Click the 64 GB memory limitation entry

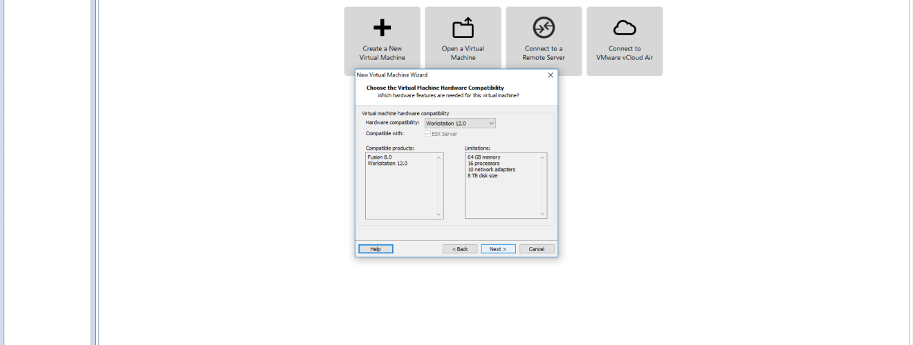point(484,157)
